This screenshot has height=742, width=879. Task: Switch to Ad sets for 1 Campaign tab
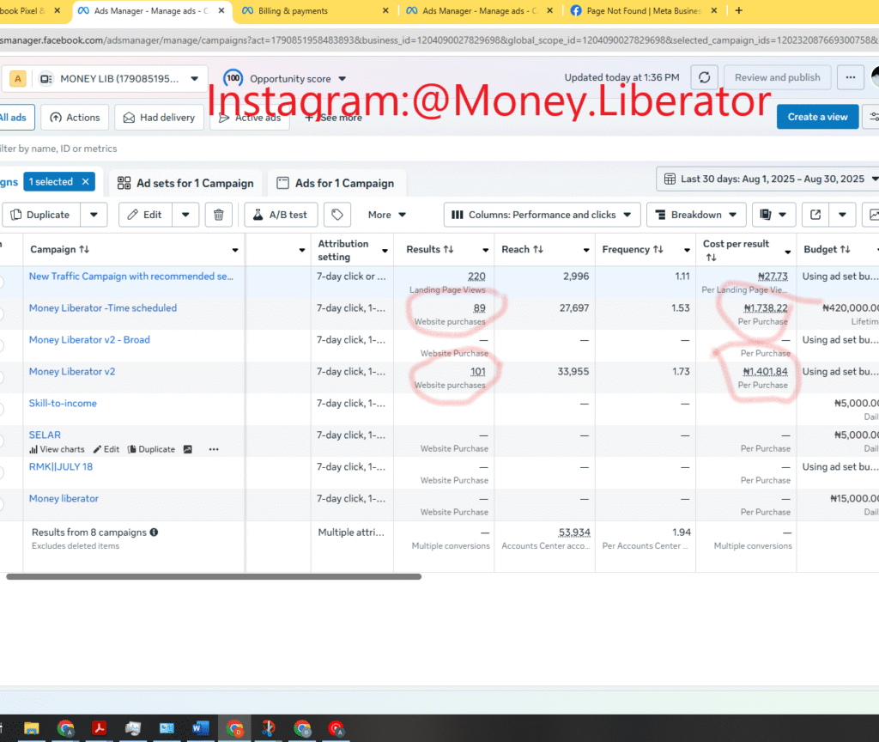click(x=185, y=183)
